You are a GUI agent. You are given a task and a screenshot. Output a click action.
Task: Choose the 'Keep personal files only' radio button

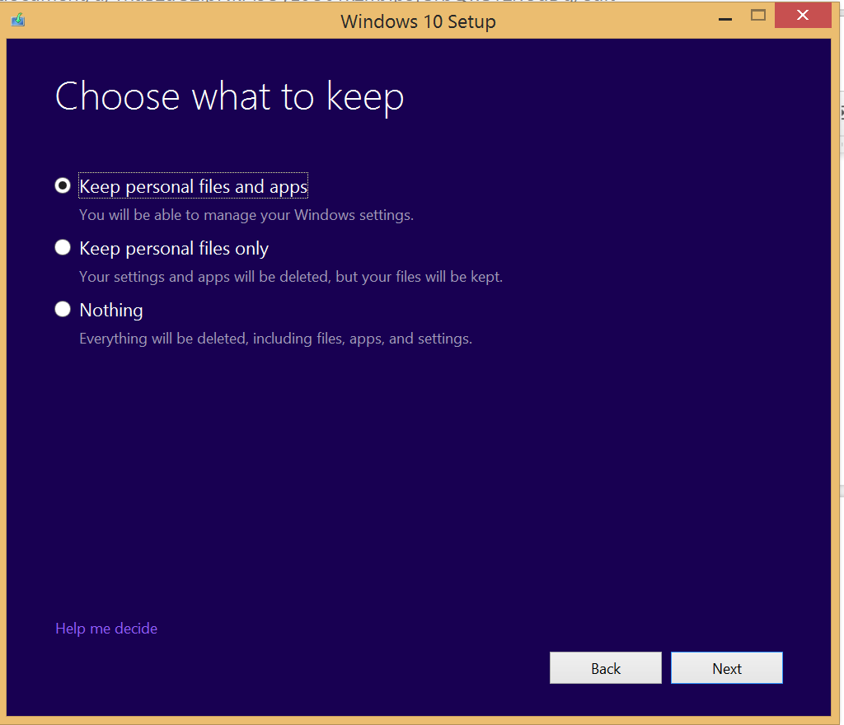[63, 247]
